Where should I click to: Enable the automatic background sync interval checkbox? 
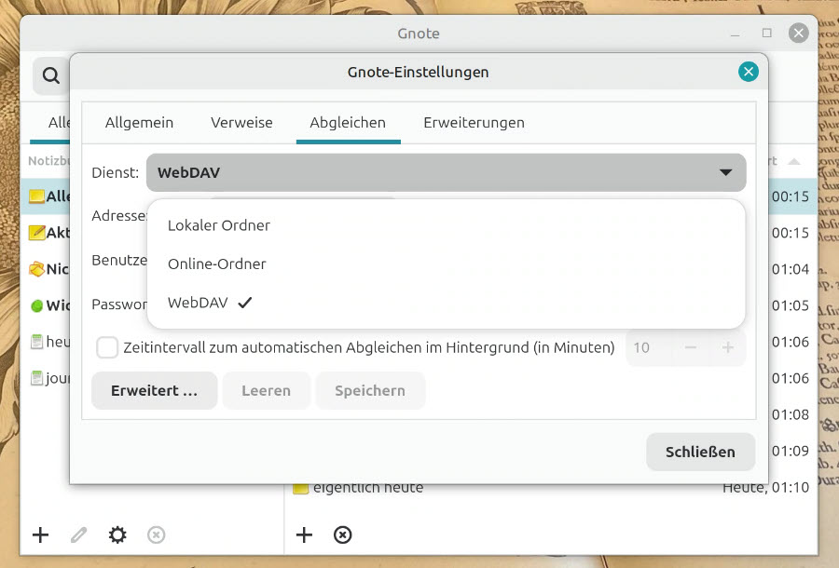tap(107, 347)
